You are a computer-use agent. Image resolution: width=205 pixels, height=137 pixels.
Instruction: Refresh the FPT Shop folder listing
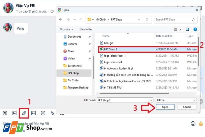point(147,20)
